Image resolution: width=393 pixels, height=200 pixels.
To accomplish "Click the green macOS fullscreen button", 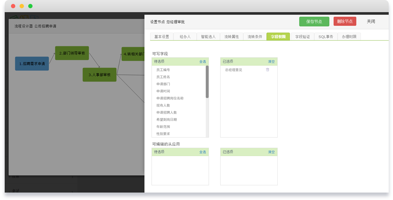I will pos(31,6).
